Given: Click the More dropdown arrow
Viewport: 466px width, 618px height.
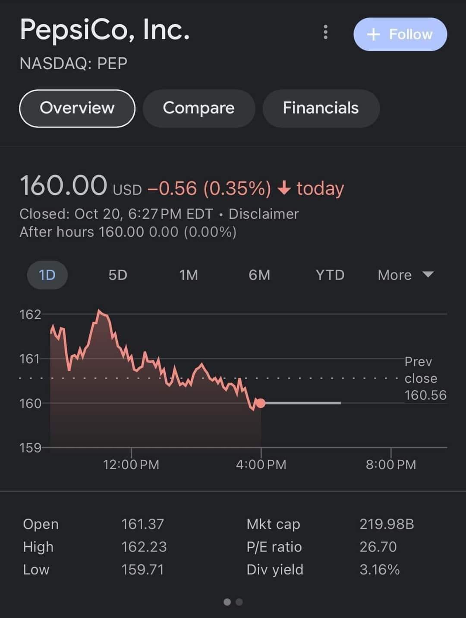Looking at the screenshot, I should click(x=428, y=274).
